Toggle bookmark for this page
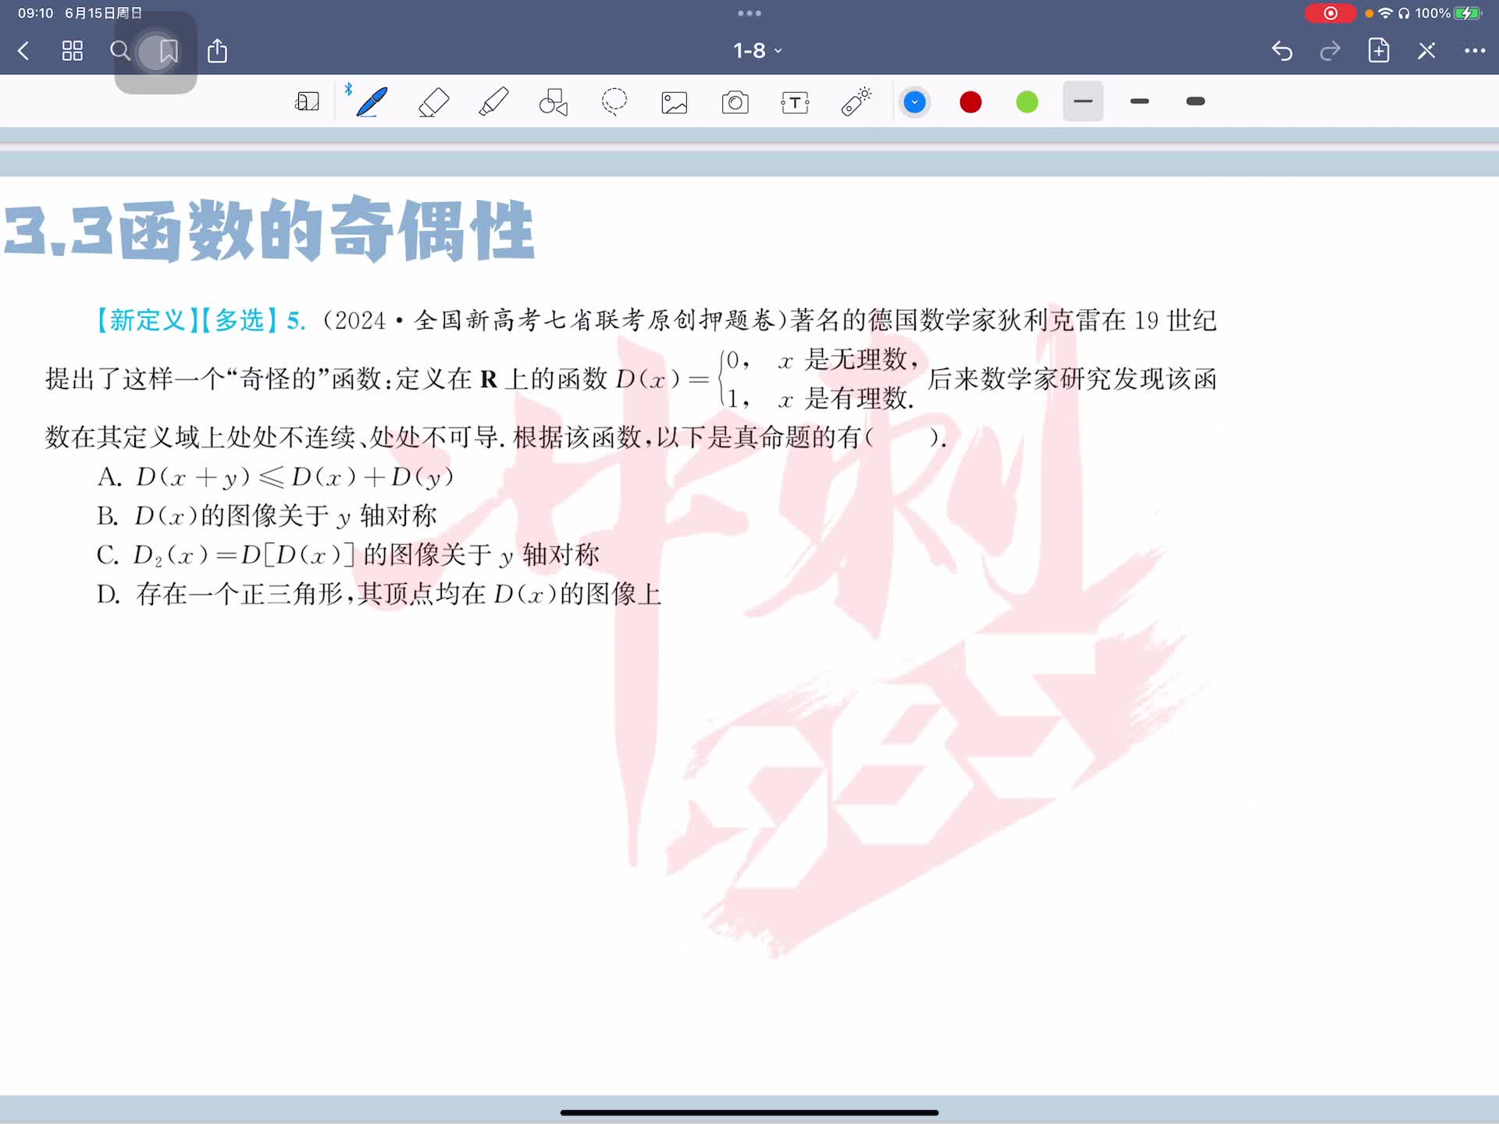The image size is (1499, 1124). [x=168, y=52]
